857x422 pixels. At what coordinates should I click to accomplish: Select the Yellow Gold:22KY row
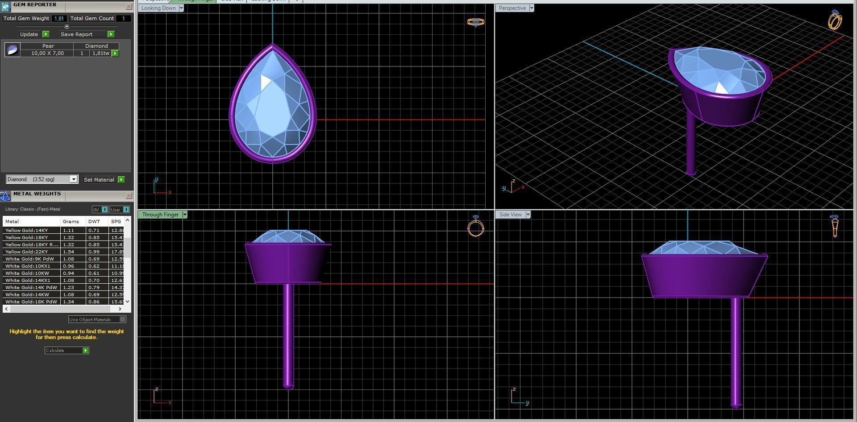[63, 252]
